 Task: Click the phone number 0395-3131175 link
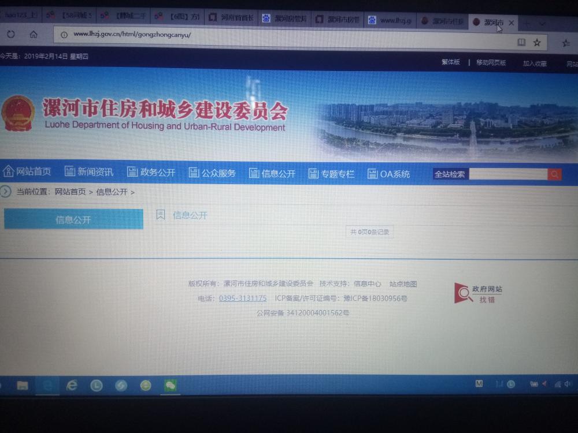click(242, 298)
